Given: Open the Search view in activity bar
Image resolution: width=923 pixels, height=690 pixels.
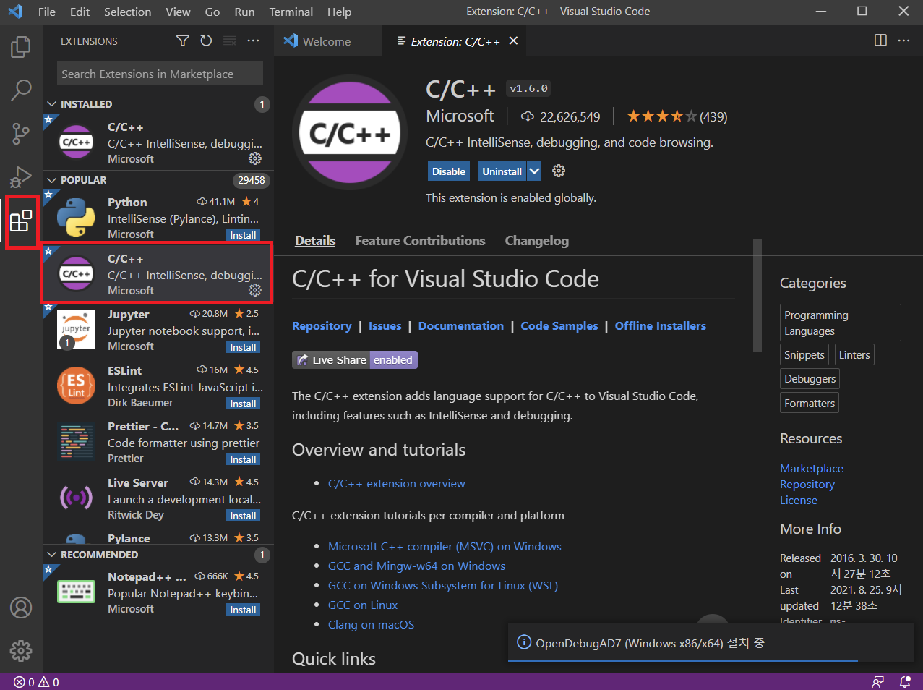Looking at the screenshot, I should [x=21, y=90].
